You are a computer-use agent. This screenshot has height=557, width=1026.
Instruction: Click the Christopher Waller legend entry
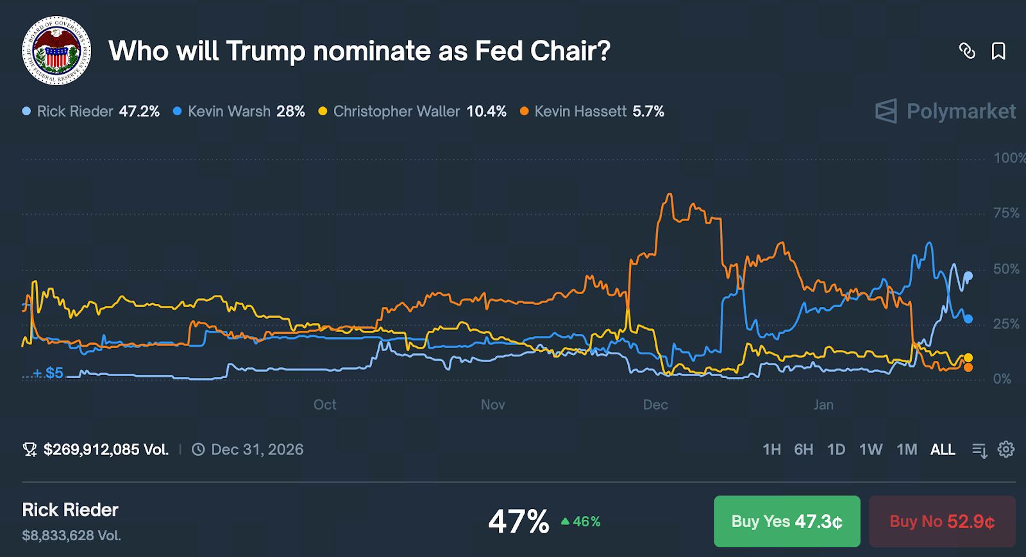pyautogui.click(x=412, y=112)
